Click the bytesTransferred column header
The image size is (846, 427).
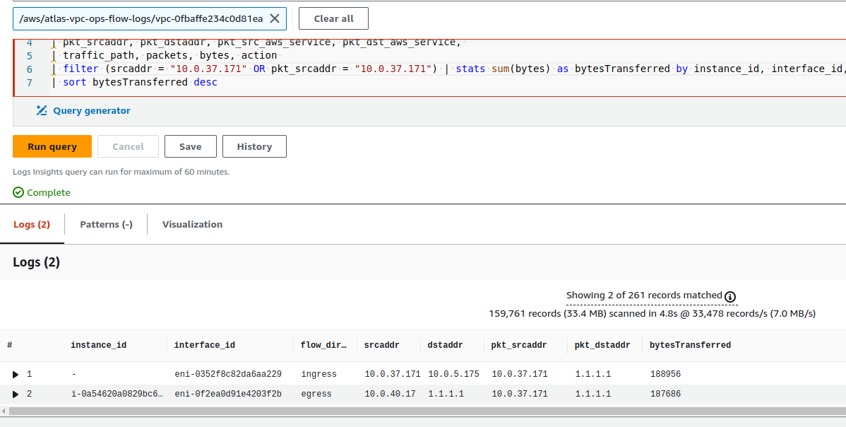[691, 346]
